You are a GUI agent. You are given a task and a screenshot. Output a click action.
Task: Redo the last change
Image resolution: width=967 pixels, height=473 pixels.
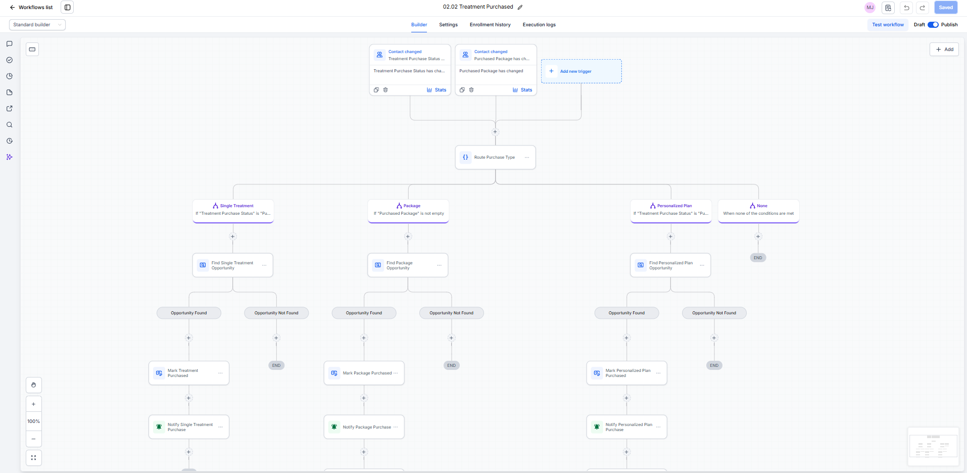[x=923, y=8]
